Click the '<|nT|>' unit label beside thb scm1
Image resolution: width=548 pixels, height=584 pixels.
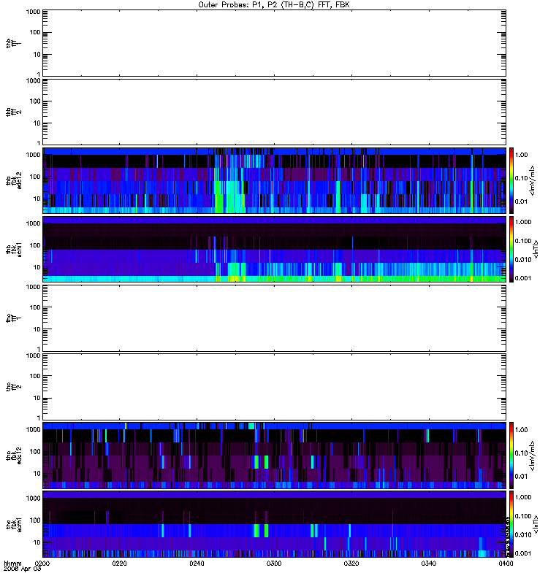(536, 250)
